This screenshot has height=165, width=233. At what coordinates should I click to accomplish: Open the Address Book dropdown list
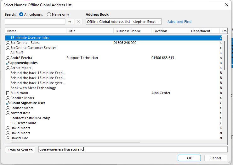tap(159, 22)
